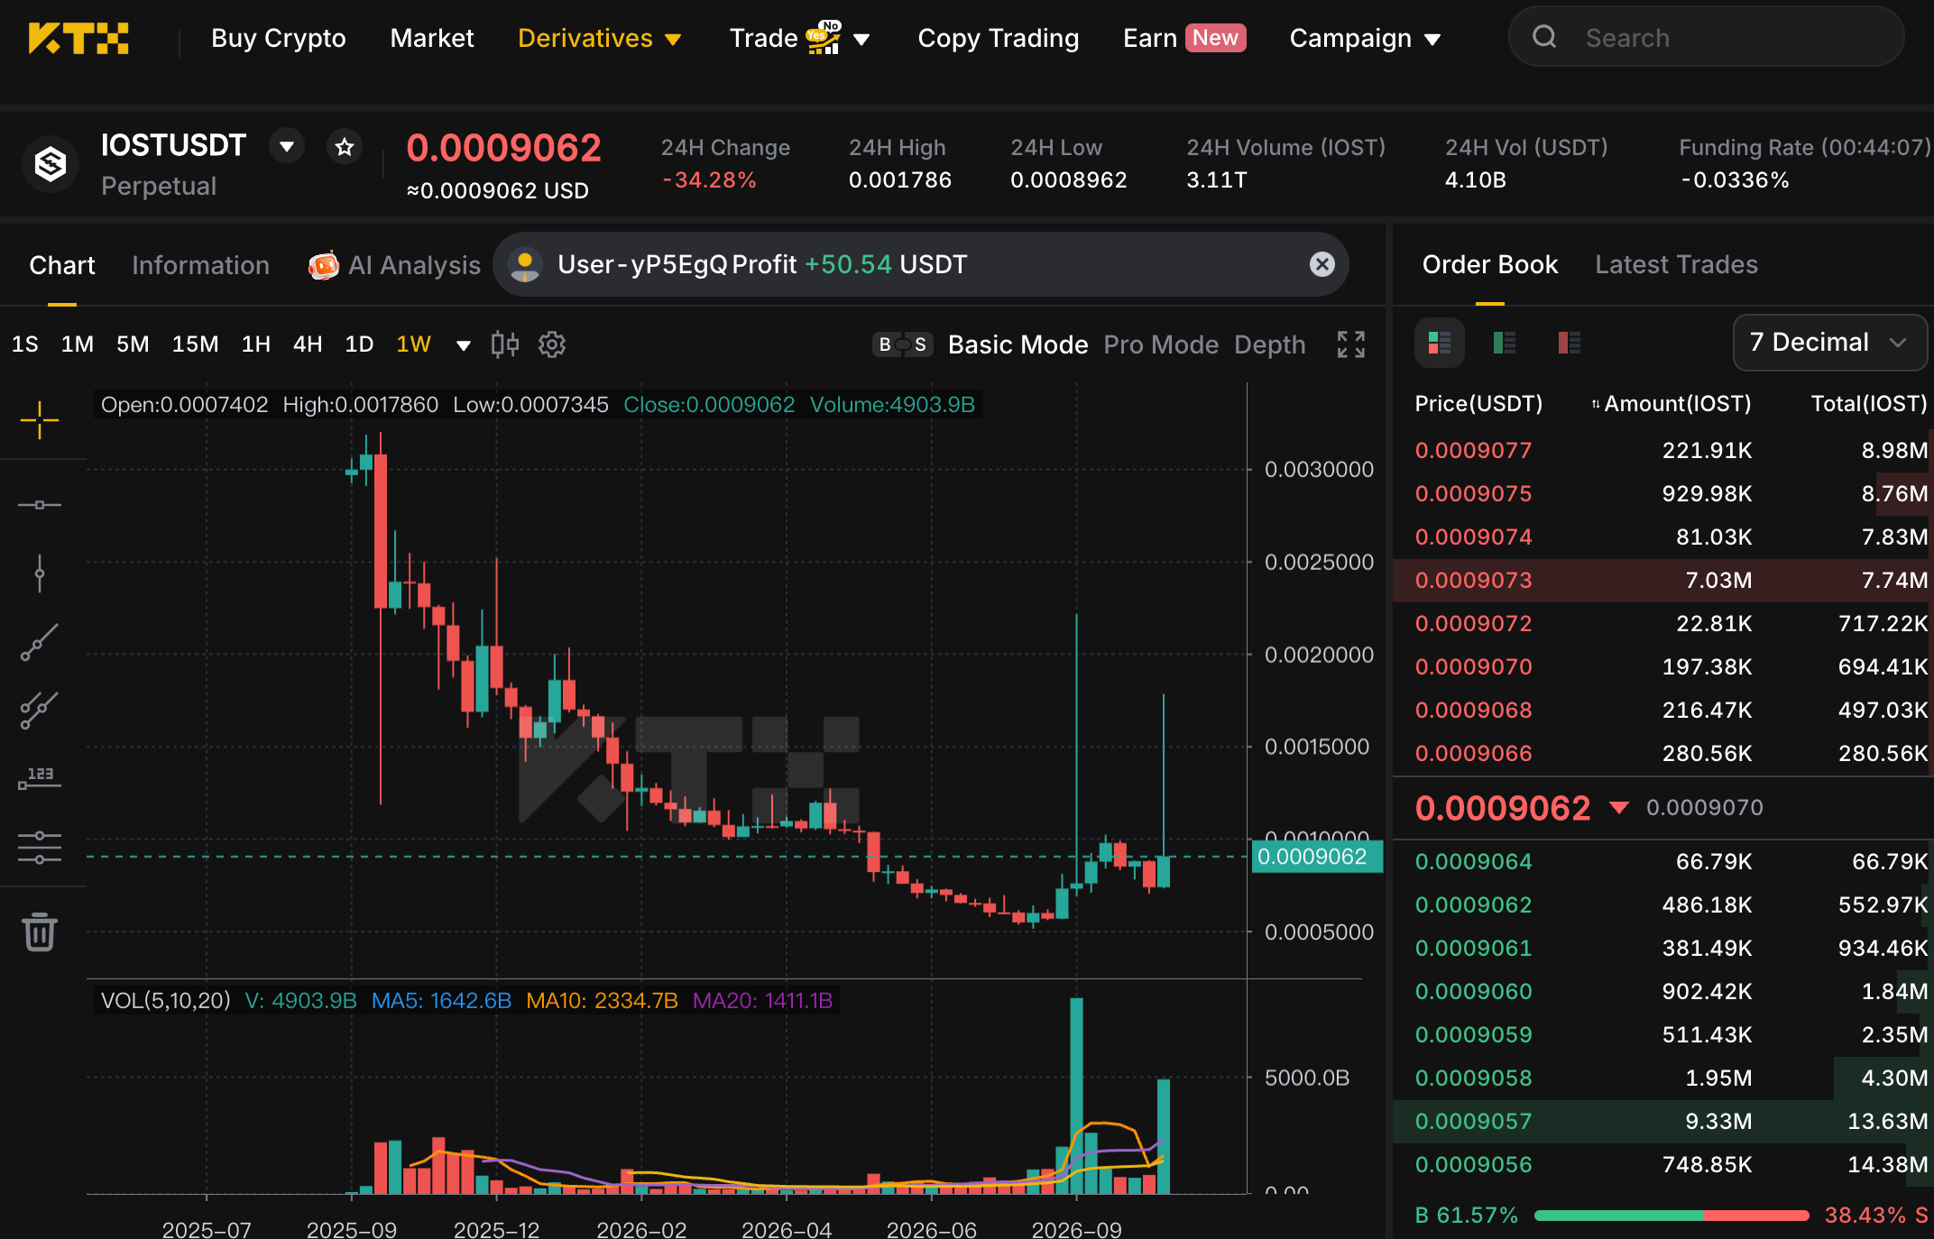Open candlestick chart type selector
The height and width of the screenshot is (1239, 1934).
(x=505, y=344)
